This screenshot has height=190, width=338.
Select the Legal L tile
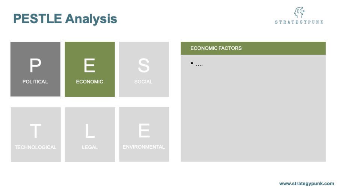coord(90,135)
